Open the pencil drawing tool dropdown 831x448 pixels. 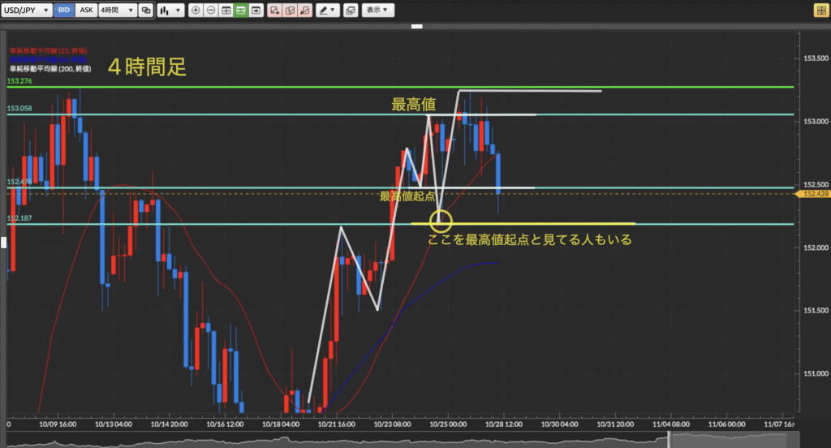pyautogui.click(x=328, y=11)
